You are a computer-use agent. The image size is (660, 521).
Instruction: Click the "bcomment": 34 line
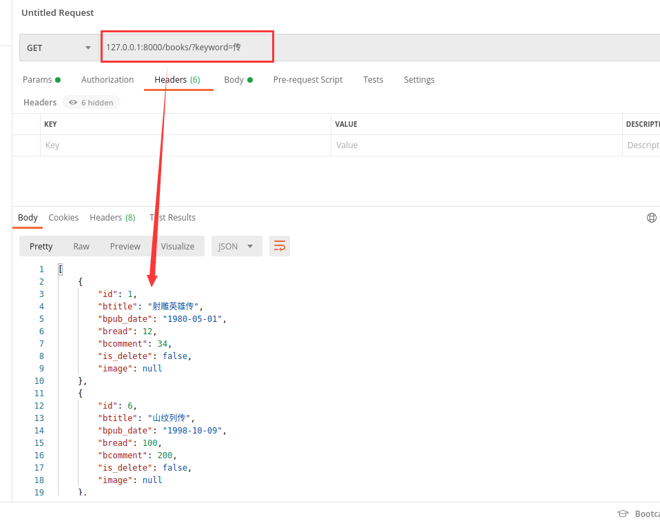click(135, 344)
